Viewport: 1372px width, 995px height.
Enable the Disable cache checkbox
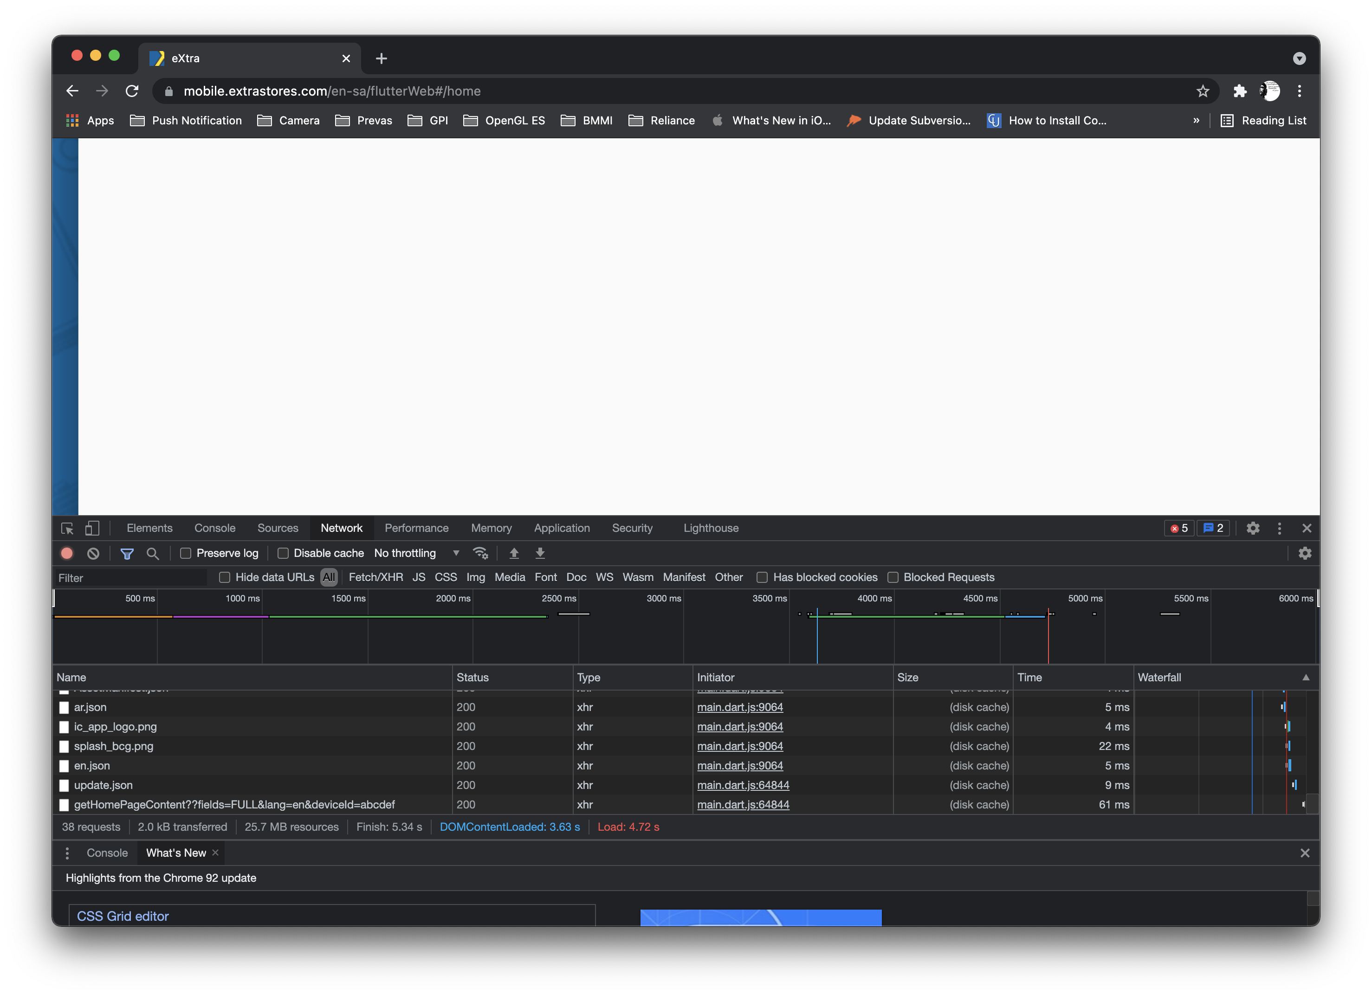click(x=283, y=553)
